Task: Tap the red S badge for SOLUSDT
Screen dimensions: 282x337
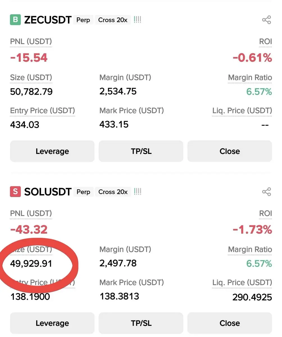Action: (x=15, y=192)
